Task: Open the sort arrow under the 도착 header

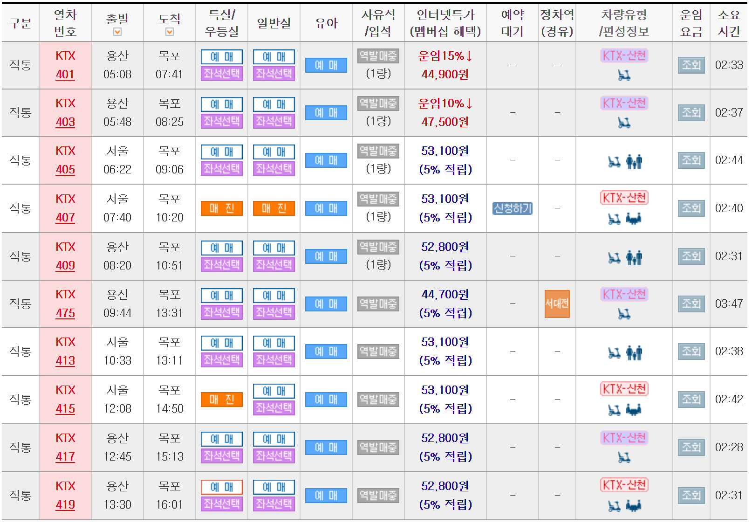Action: click(x=170, y=32)
